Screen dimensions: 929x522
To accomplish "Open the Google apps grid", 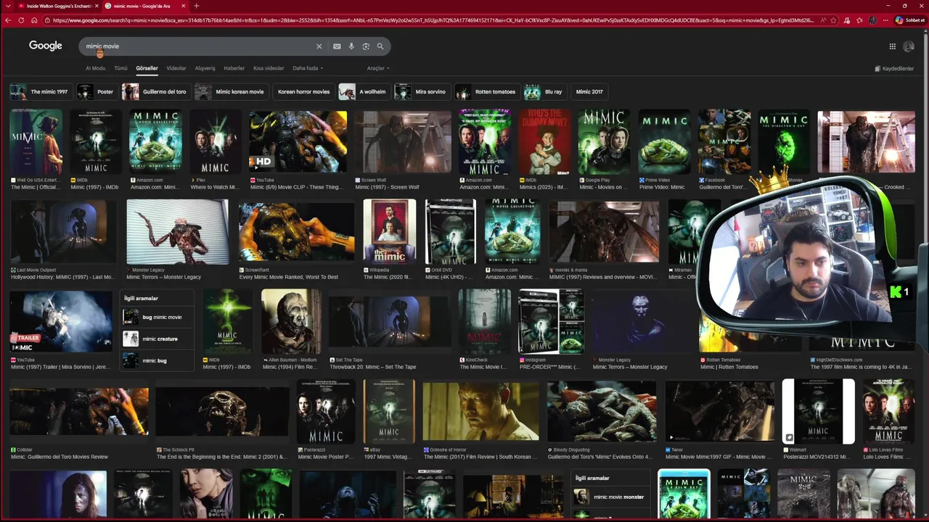I will pyautogui.click(x=892, y=46).
